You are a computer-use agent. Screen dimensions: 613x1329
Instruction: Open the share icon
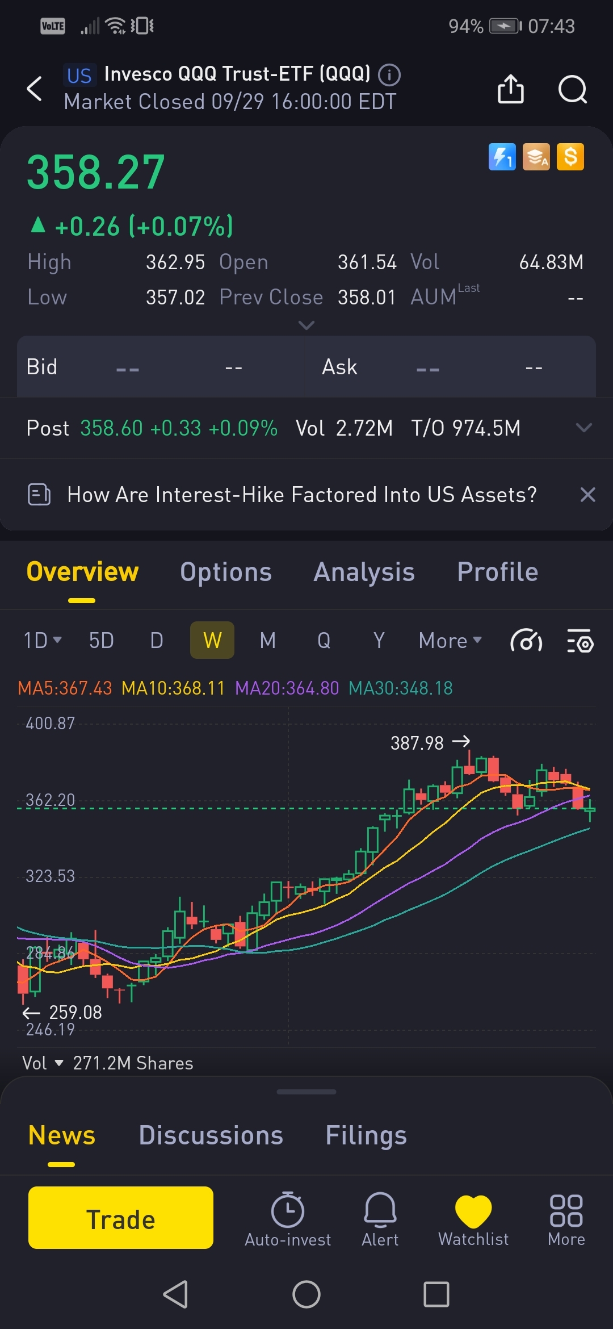point(510,89)
